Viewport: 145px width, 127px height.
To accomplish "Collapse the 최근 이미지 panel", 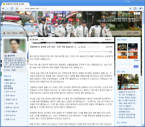I will pyautogui.click(x=138, y=40).
